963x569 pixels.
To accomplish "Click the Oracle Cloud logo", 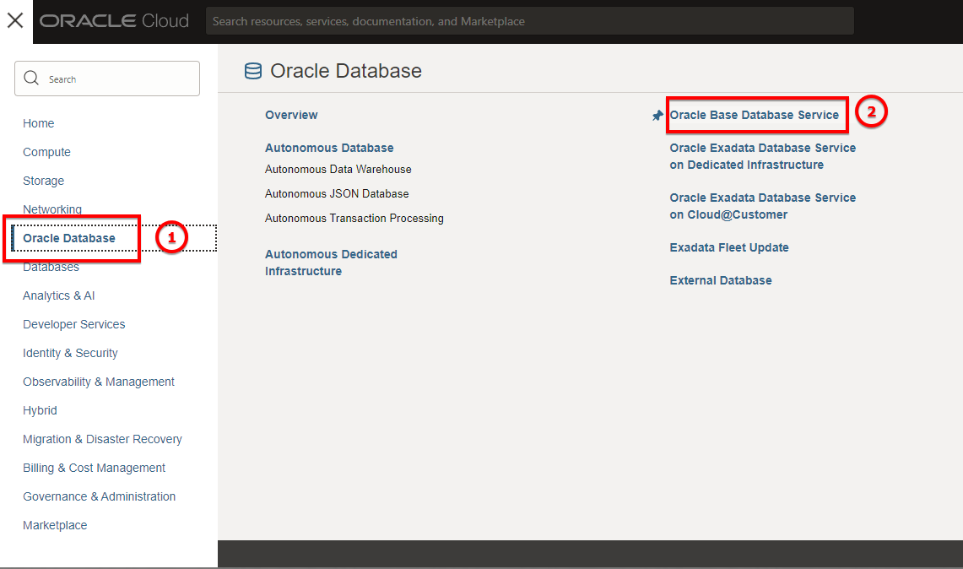I will point(114,21).
